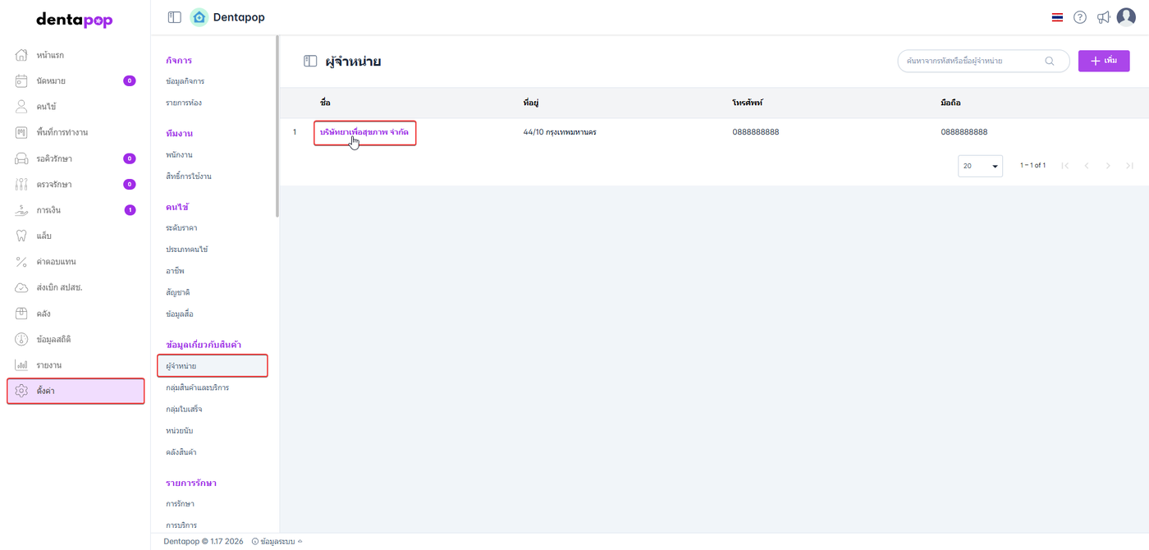Click the 1 – 1 of 1 pagination text

point(1032,166)
